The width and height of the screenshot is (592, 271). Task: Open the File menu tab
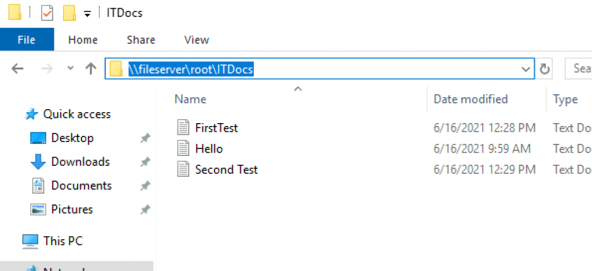[x=27, y=40]
